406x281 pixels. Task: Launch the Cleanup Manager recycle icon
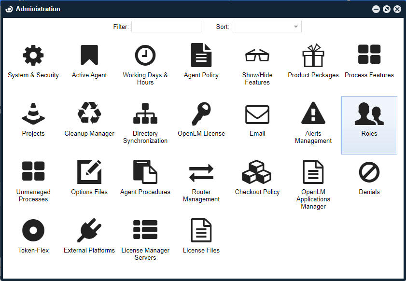click(x=89, y=114)
